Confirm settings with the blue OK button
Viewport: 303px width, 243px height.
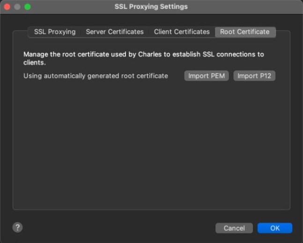click(x=275, y=228)
